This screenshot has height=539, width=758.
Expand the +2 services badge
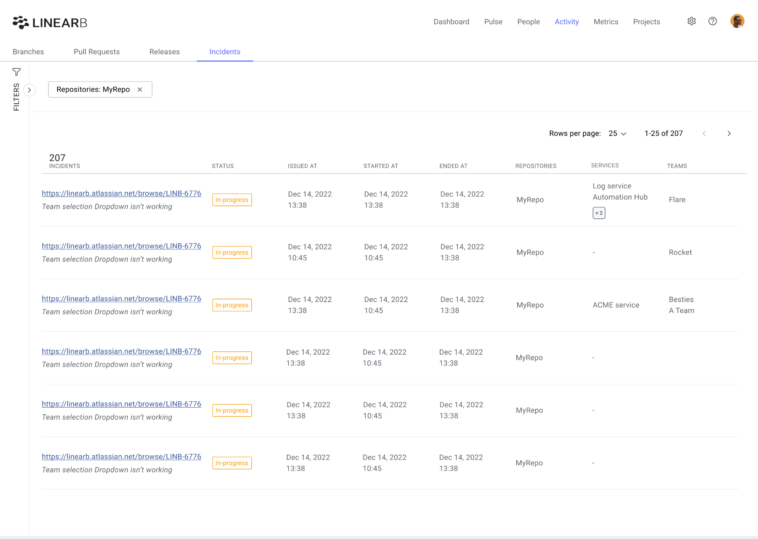click(599, 212)
